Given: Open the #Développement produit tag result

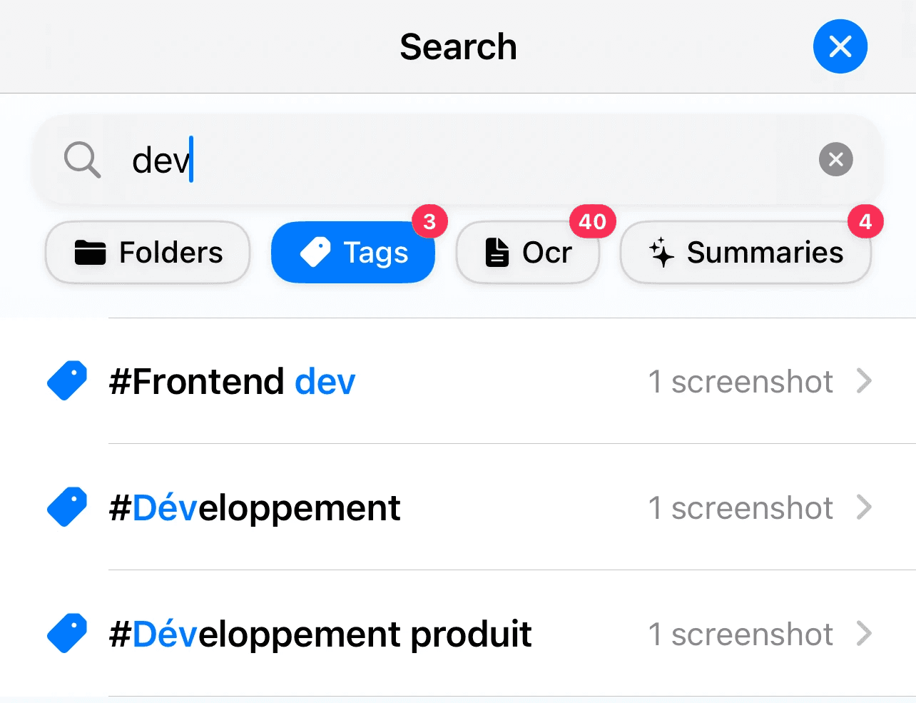Looking at the screenshot, I should [x=458, y=633].
